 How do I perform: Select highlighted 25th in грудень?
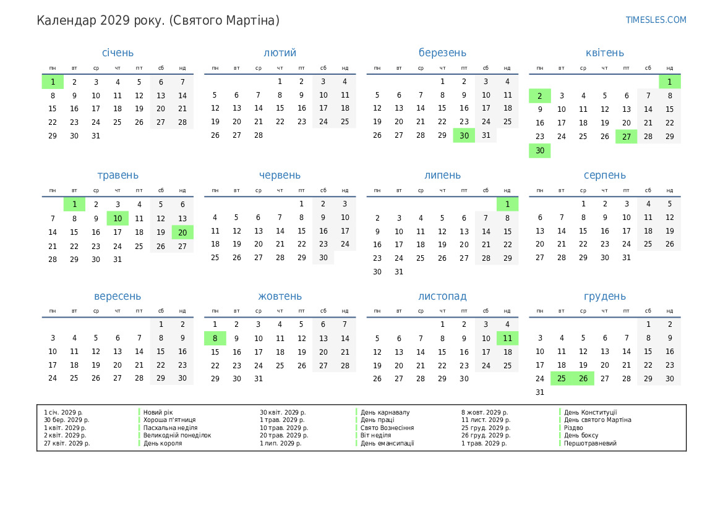coord(561,379)
